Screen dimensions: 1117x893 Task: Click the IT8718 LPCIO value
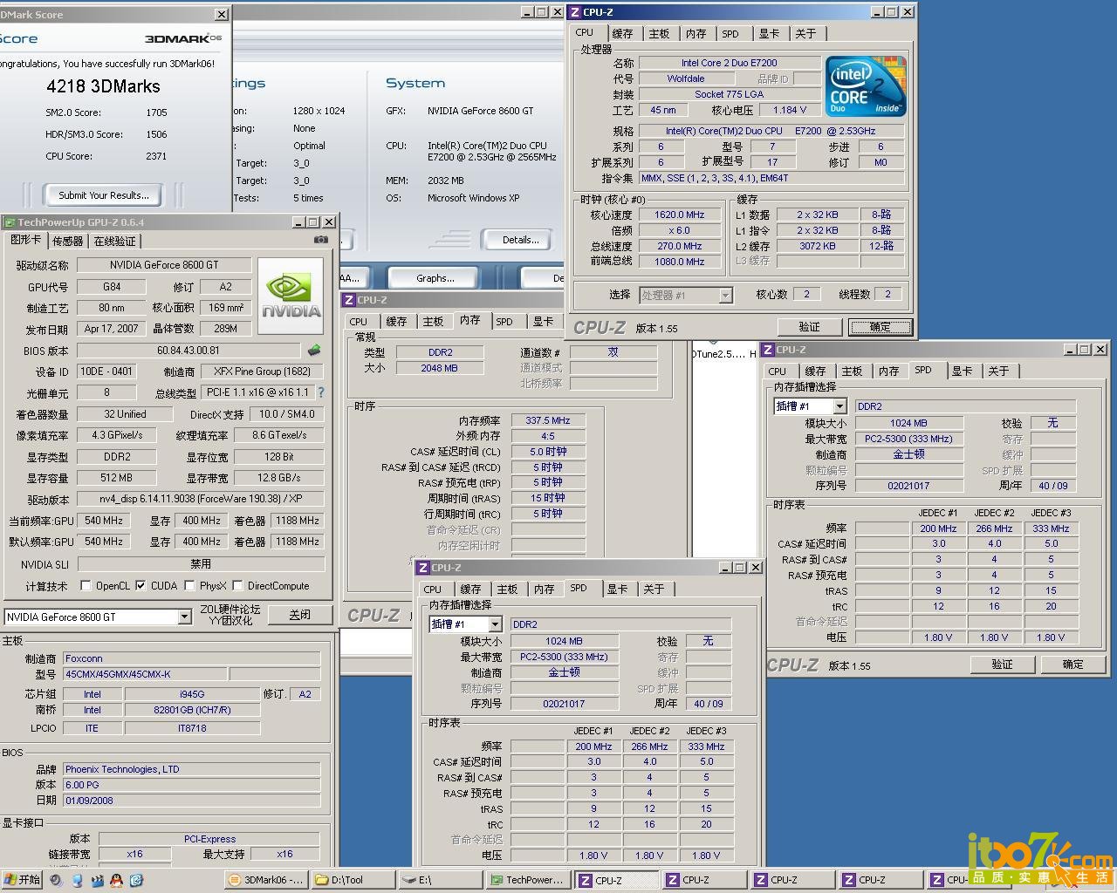tap(192, 728)
